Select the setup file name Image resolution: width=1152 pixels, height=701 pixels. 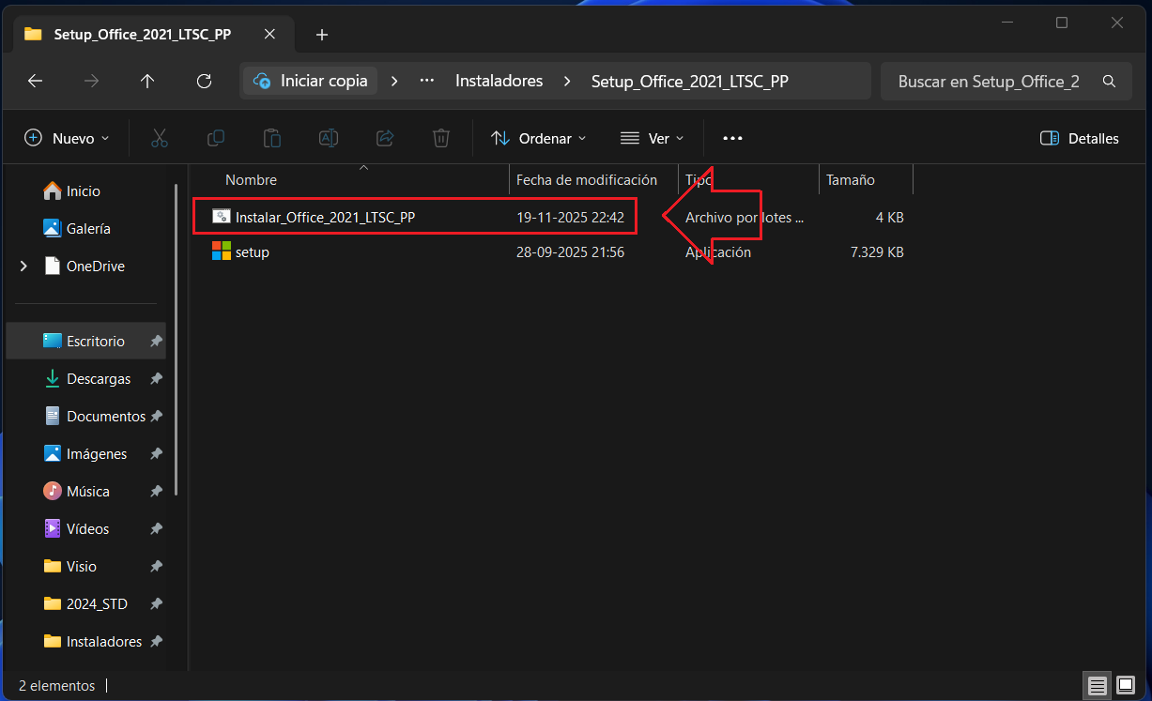[x=253, y=252]
